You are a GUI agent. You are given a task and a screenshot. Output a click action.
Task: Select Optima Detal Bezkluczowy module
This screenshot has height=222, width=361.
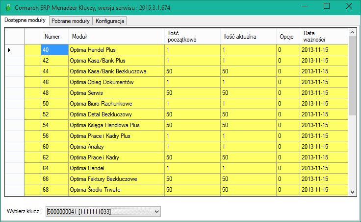click(x=117, y=114)
